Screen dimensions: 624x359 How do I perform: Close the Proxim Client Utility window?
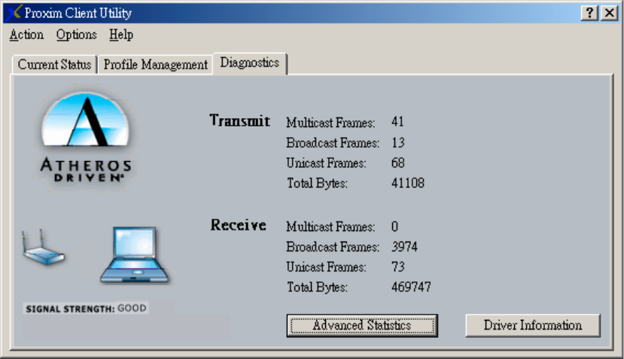610,13
